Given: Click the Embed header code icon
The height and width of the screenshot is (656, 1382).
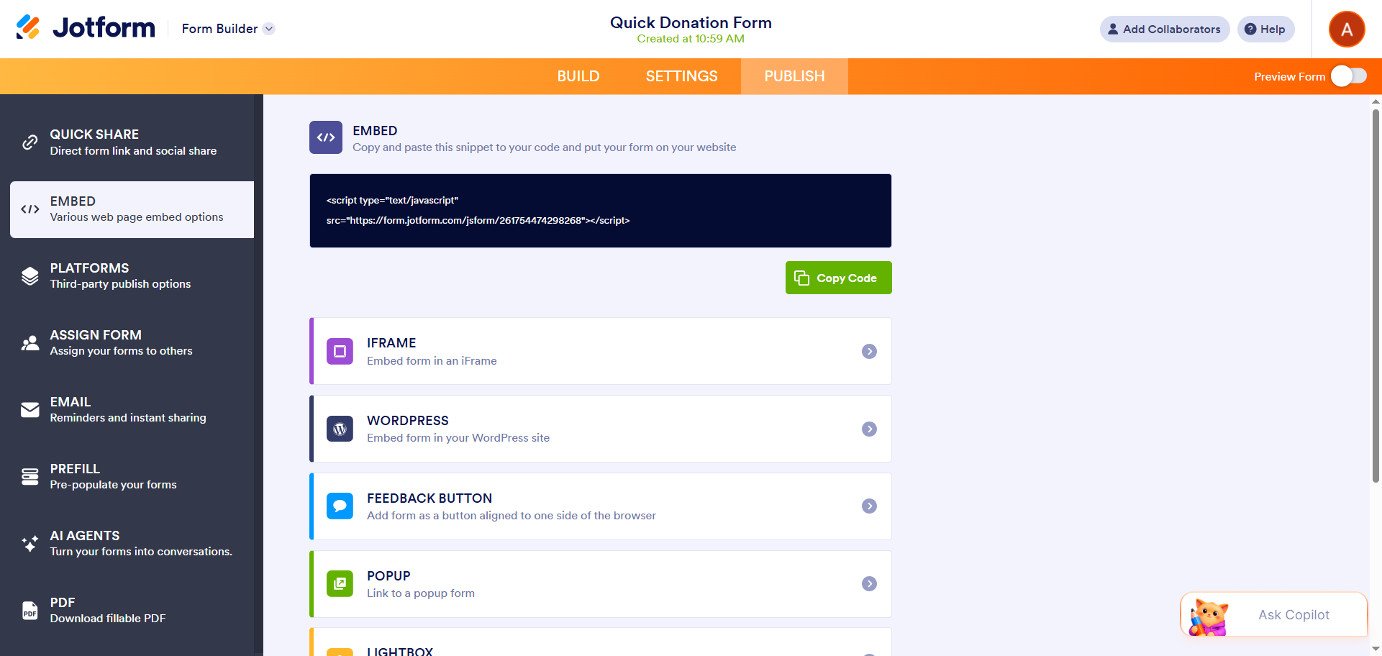Looking at the screenshot, I should (326, 137).
